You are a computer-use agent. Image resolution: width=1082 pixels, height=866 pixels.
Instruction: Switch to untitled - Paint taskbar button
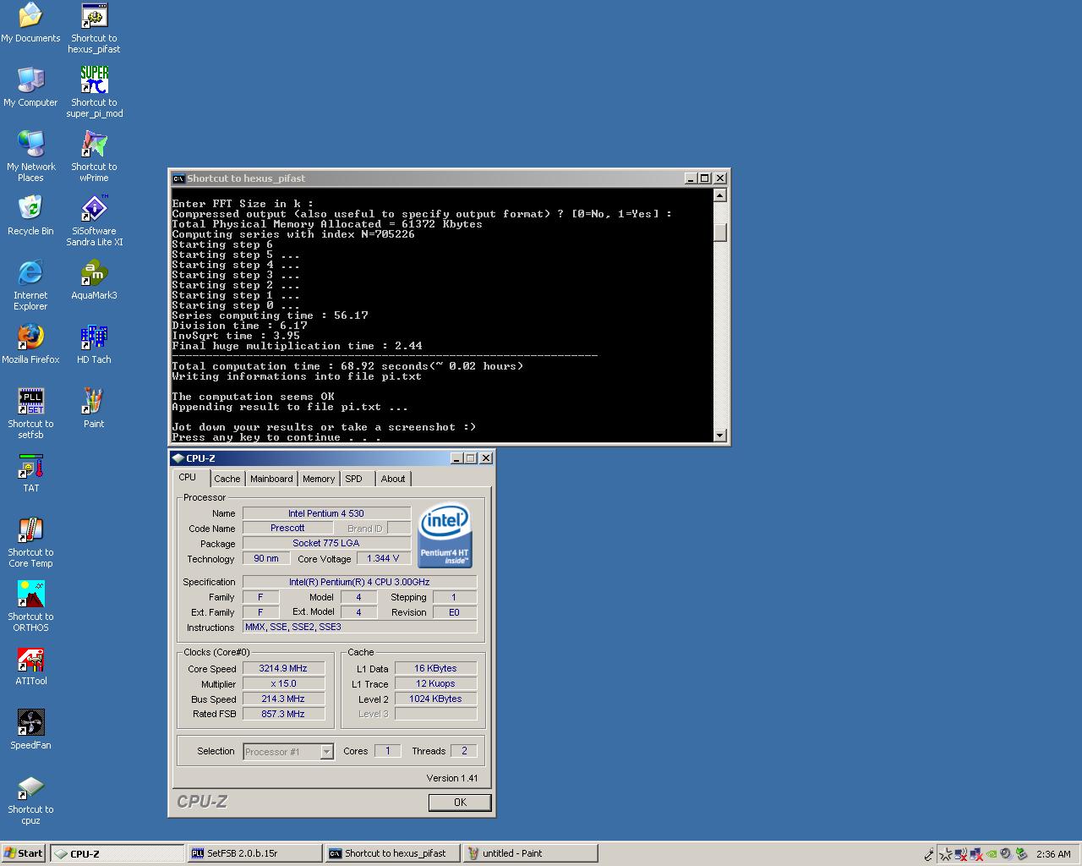530,853
